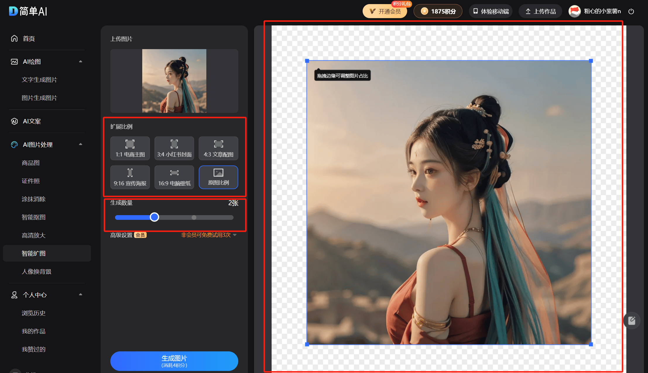The height and width of the screenshot is (373, 648).
Task: Click the floating edit feedback icon
Action: tap(632, 321)
